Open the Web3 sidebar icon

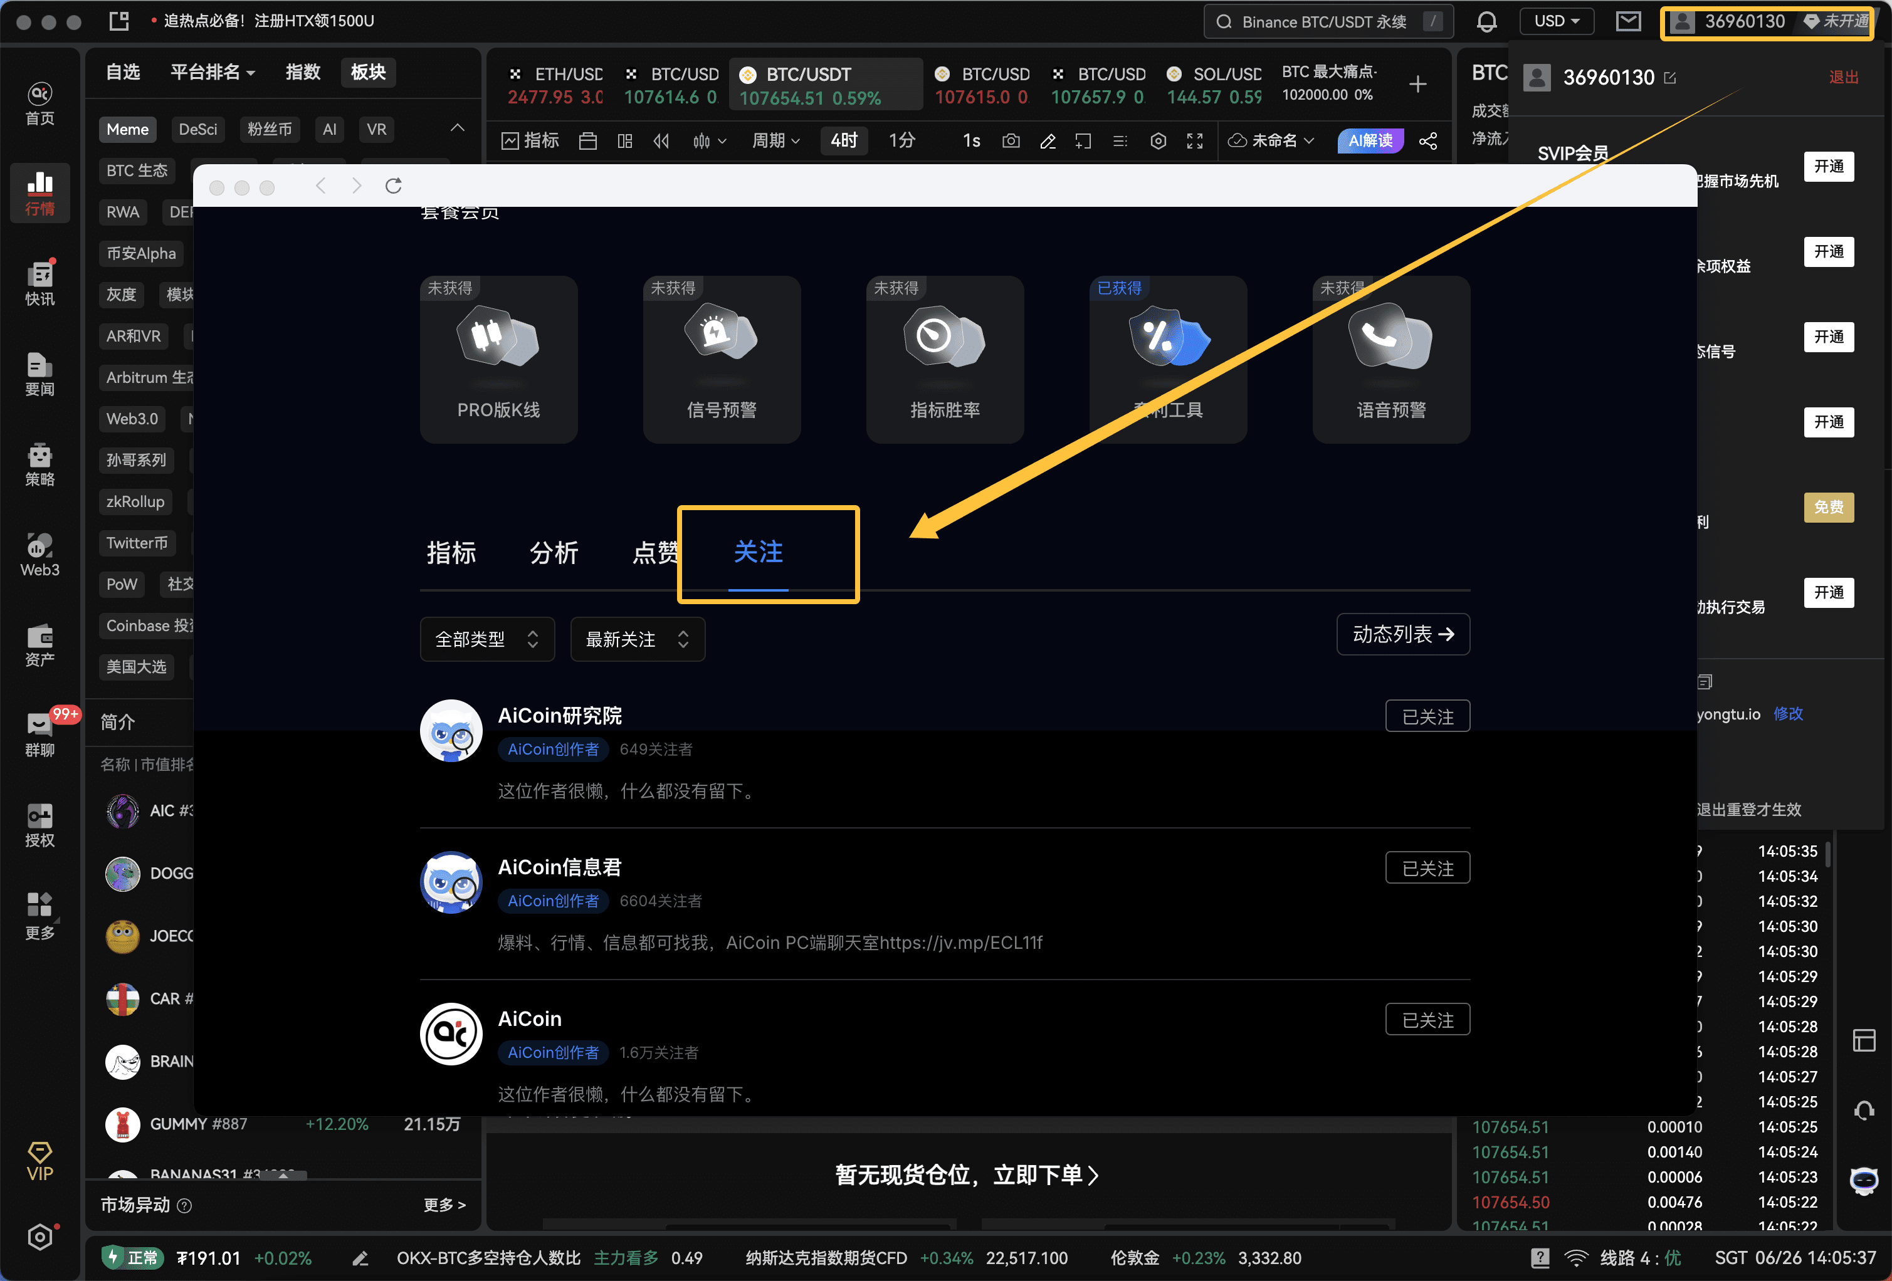[x=39, y=555]
